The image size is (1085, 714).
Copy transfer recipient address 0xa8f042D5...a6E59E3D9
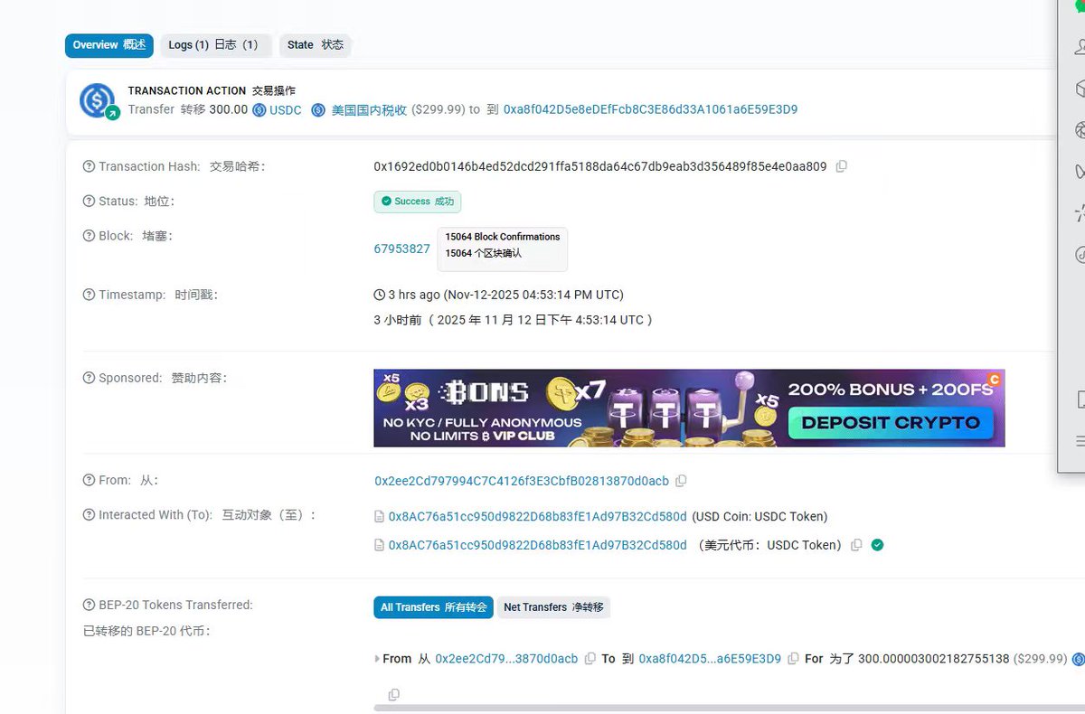click(x=793, y=659)
